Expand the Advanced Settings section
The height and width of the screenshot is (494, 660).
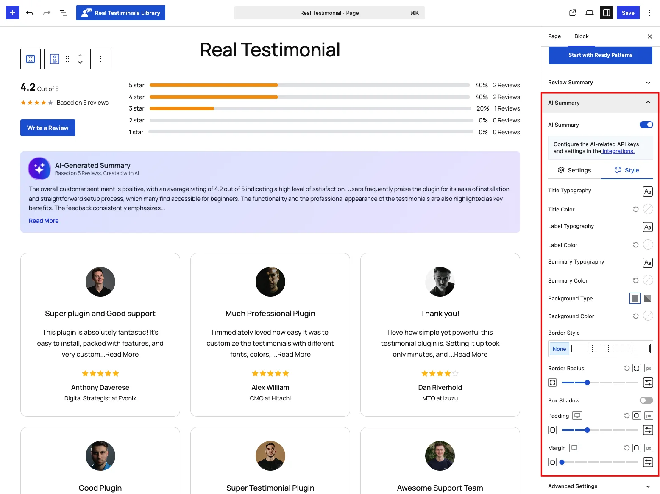point(601,486)
